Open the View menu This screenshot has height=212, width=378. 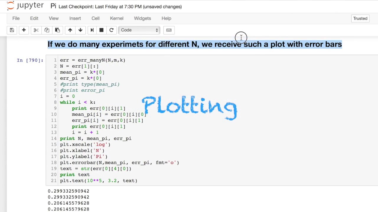point(54,18)
